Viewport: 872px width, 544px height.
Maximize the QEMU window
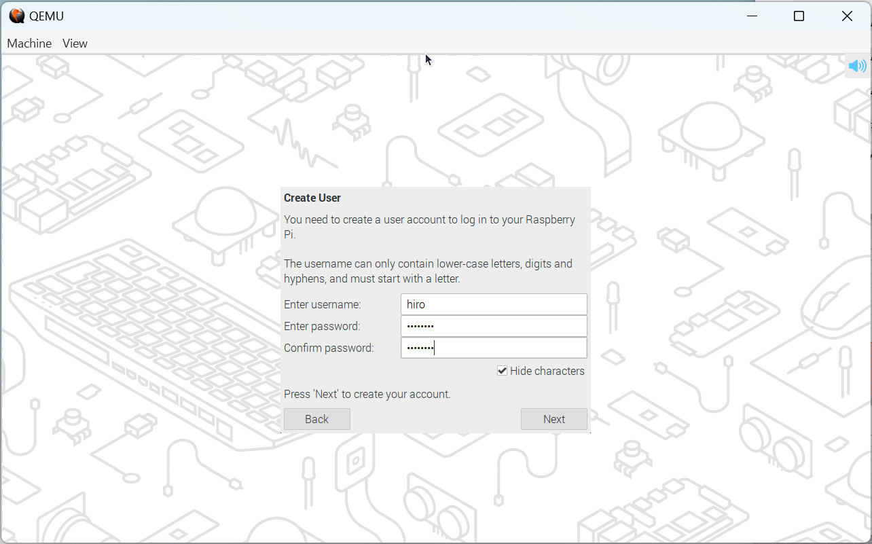(799, 16)
